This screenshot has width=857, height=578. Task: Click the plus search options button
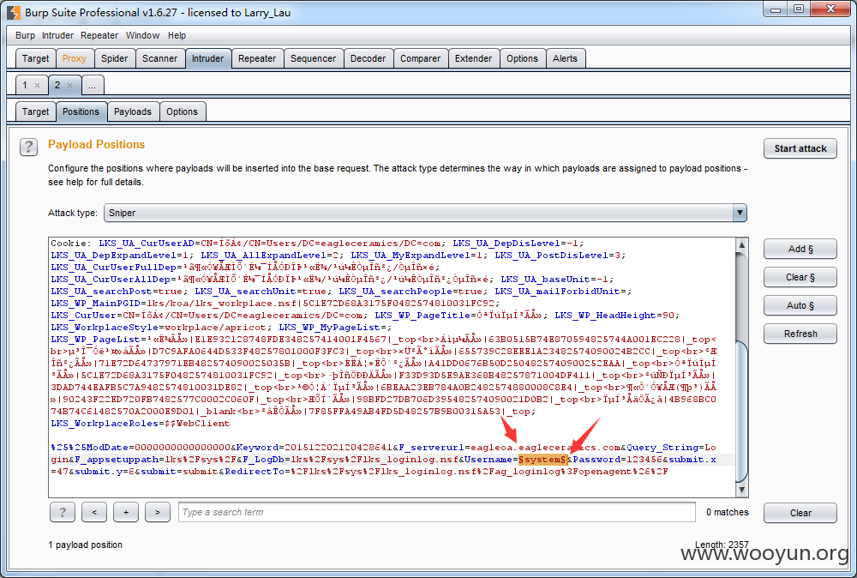[126, 512]
